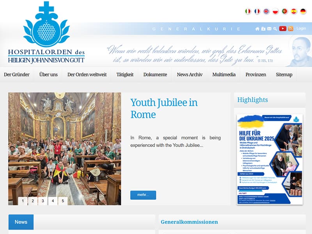Image resolution: width=312 pixels, height=234 pixels.
Task: Open the YouTube channel icon
Action: (x=283, y=28)
